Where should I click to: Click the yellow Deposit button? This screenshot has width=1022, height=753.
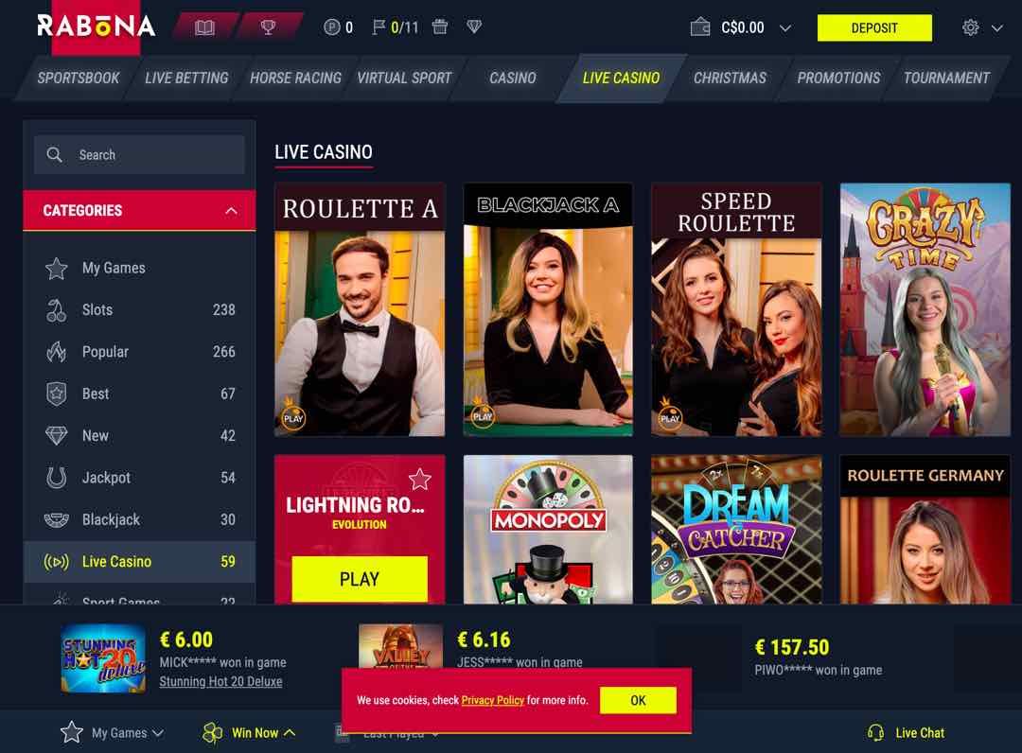[874, 28]
